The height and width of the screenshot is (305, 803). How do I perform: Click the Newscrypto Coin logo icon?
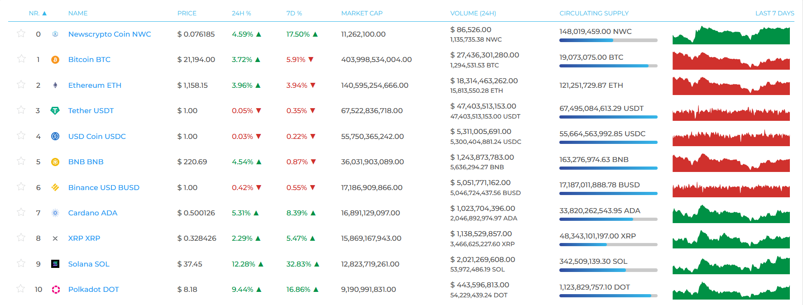tap(55, 34)
